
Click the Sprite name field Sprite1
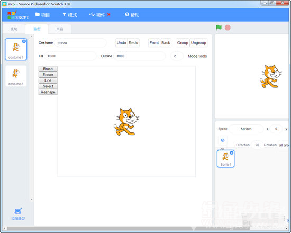click(x=246, y=129)
